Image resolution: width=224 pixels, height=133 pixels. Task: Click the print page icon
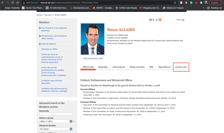click(150, 20)
